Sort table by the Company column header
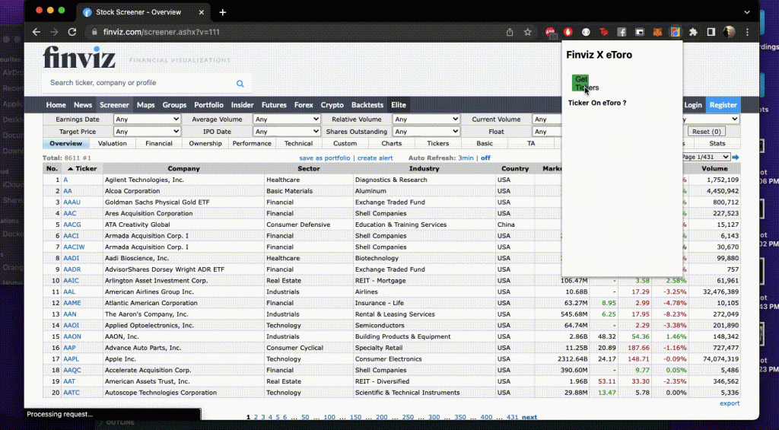The width and height of the screenshot is (779, 430). click(183, 168)
